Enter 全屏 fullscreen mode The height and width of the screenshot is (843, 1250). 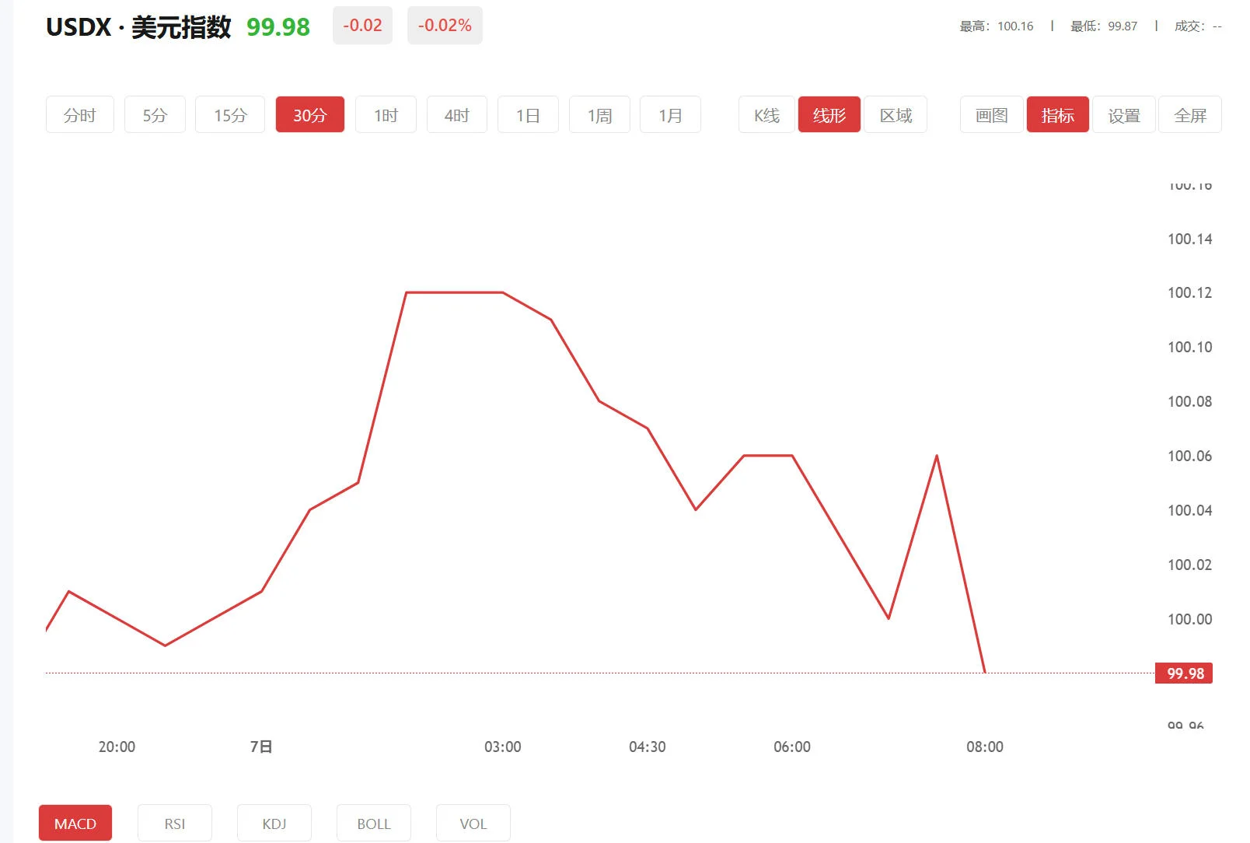click(x=1189, y=115)
